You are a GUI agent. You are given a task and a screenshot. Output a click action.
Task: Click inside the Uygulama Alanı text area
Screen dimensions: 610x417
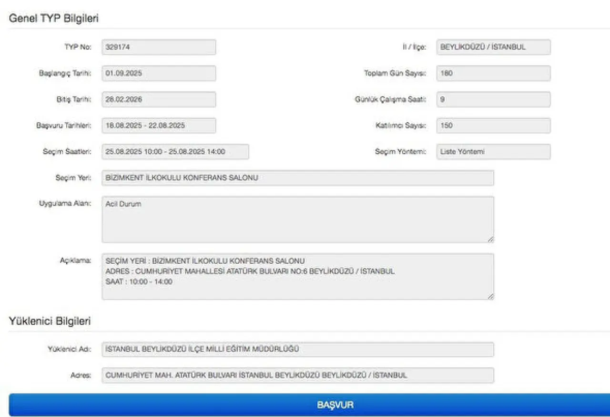[298, 219]
